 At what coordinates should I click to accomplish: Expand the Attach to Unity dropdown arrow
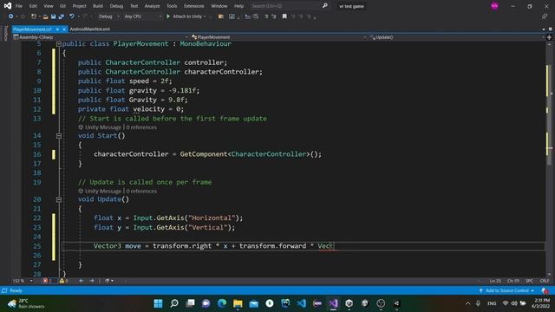coord(205,16)
